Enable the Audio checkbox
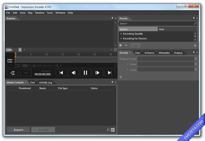Screen dimensions: 205x141 (x=127, y=70)
